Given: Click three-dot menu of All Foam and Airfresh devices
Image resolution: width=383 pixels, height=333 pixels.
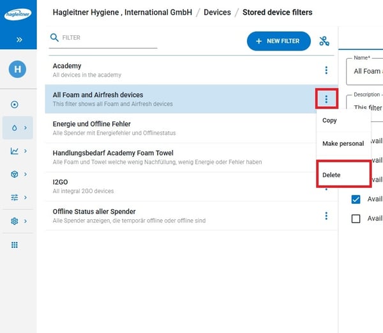Looking at the screenshot, I should (326, 99).
